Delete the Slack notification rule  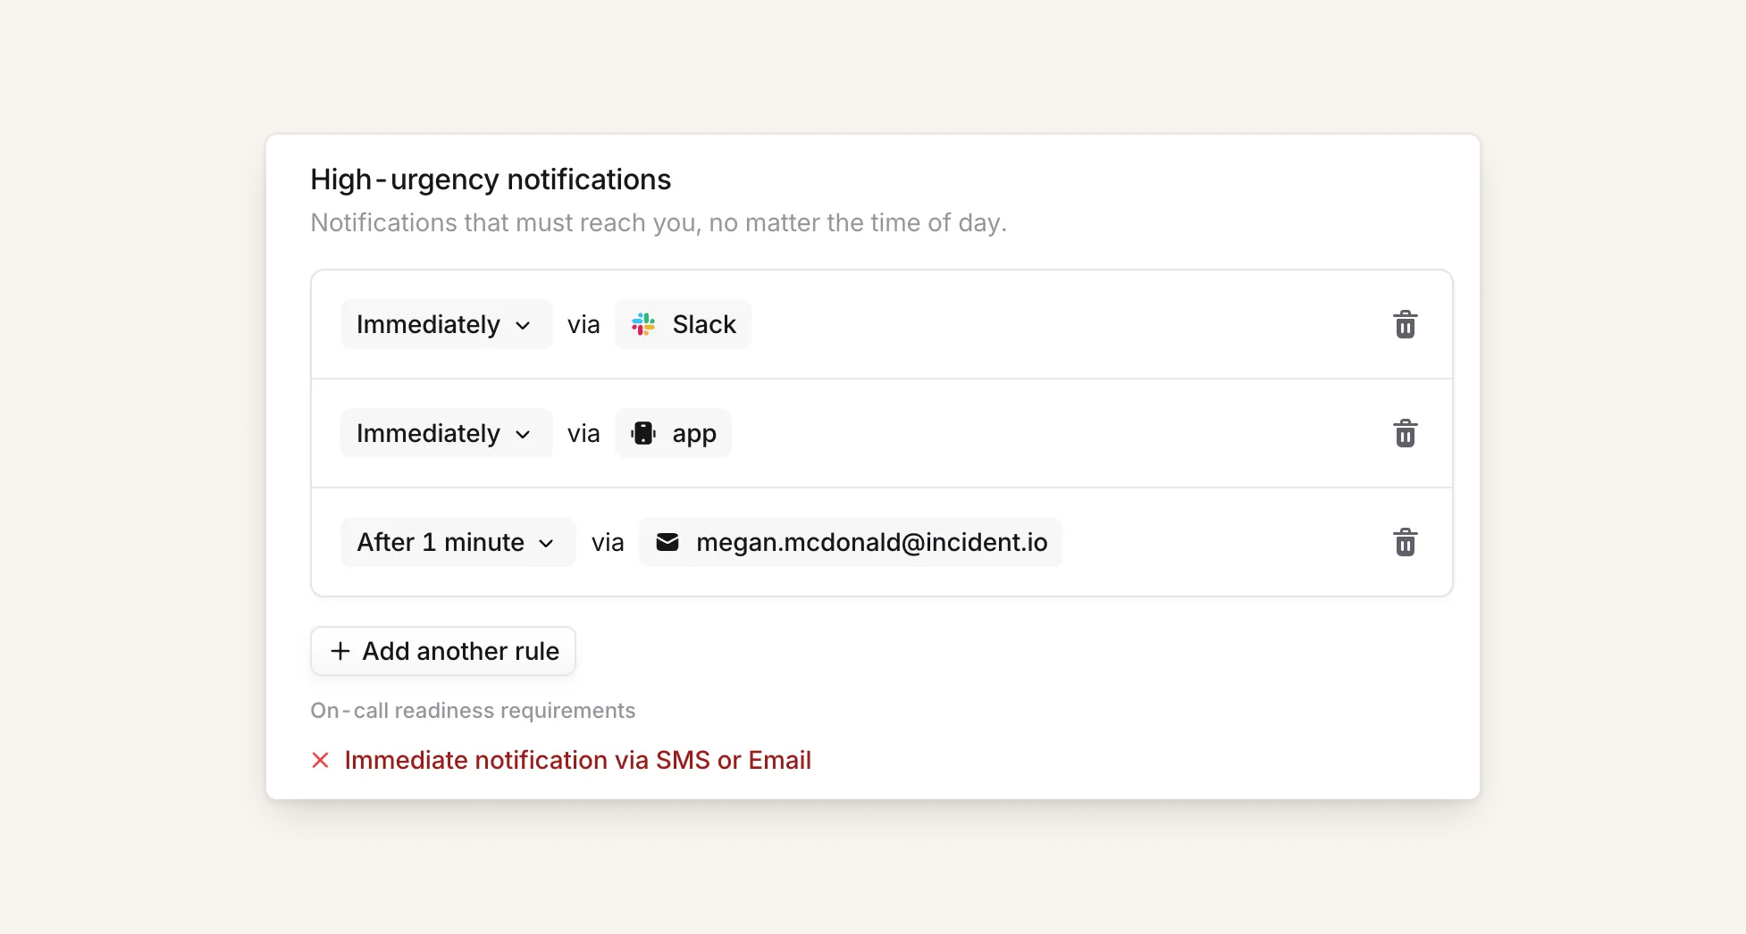(x=1405, y=324)
